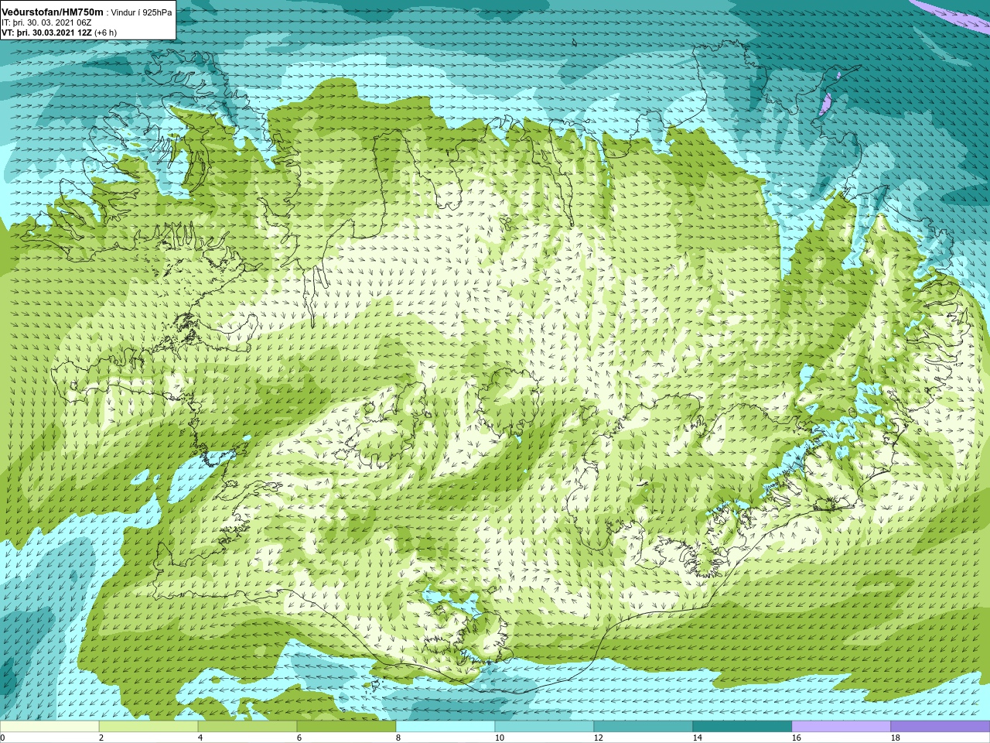The image size is (990, 743).
Task: Click the legend tick label '8'
Action: click(x=398, y=738)
